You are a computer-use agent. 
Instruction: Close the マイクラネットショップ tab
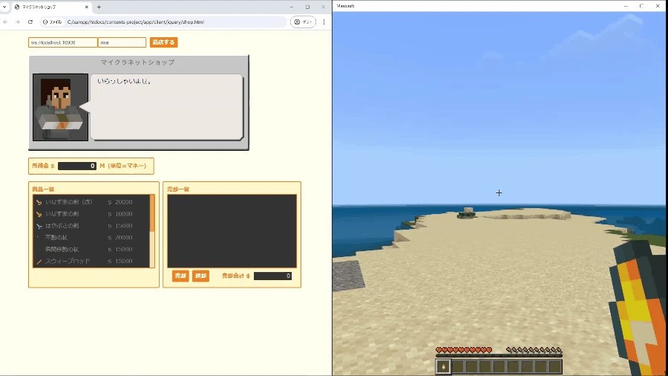87,7
